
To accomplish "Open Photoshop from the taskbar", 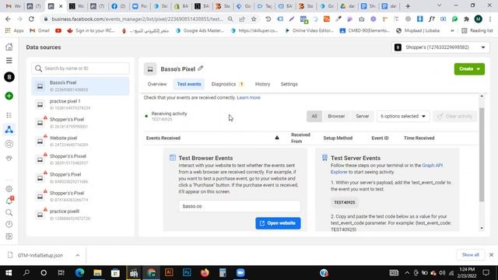I will coord(187,273).
